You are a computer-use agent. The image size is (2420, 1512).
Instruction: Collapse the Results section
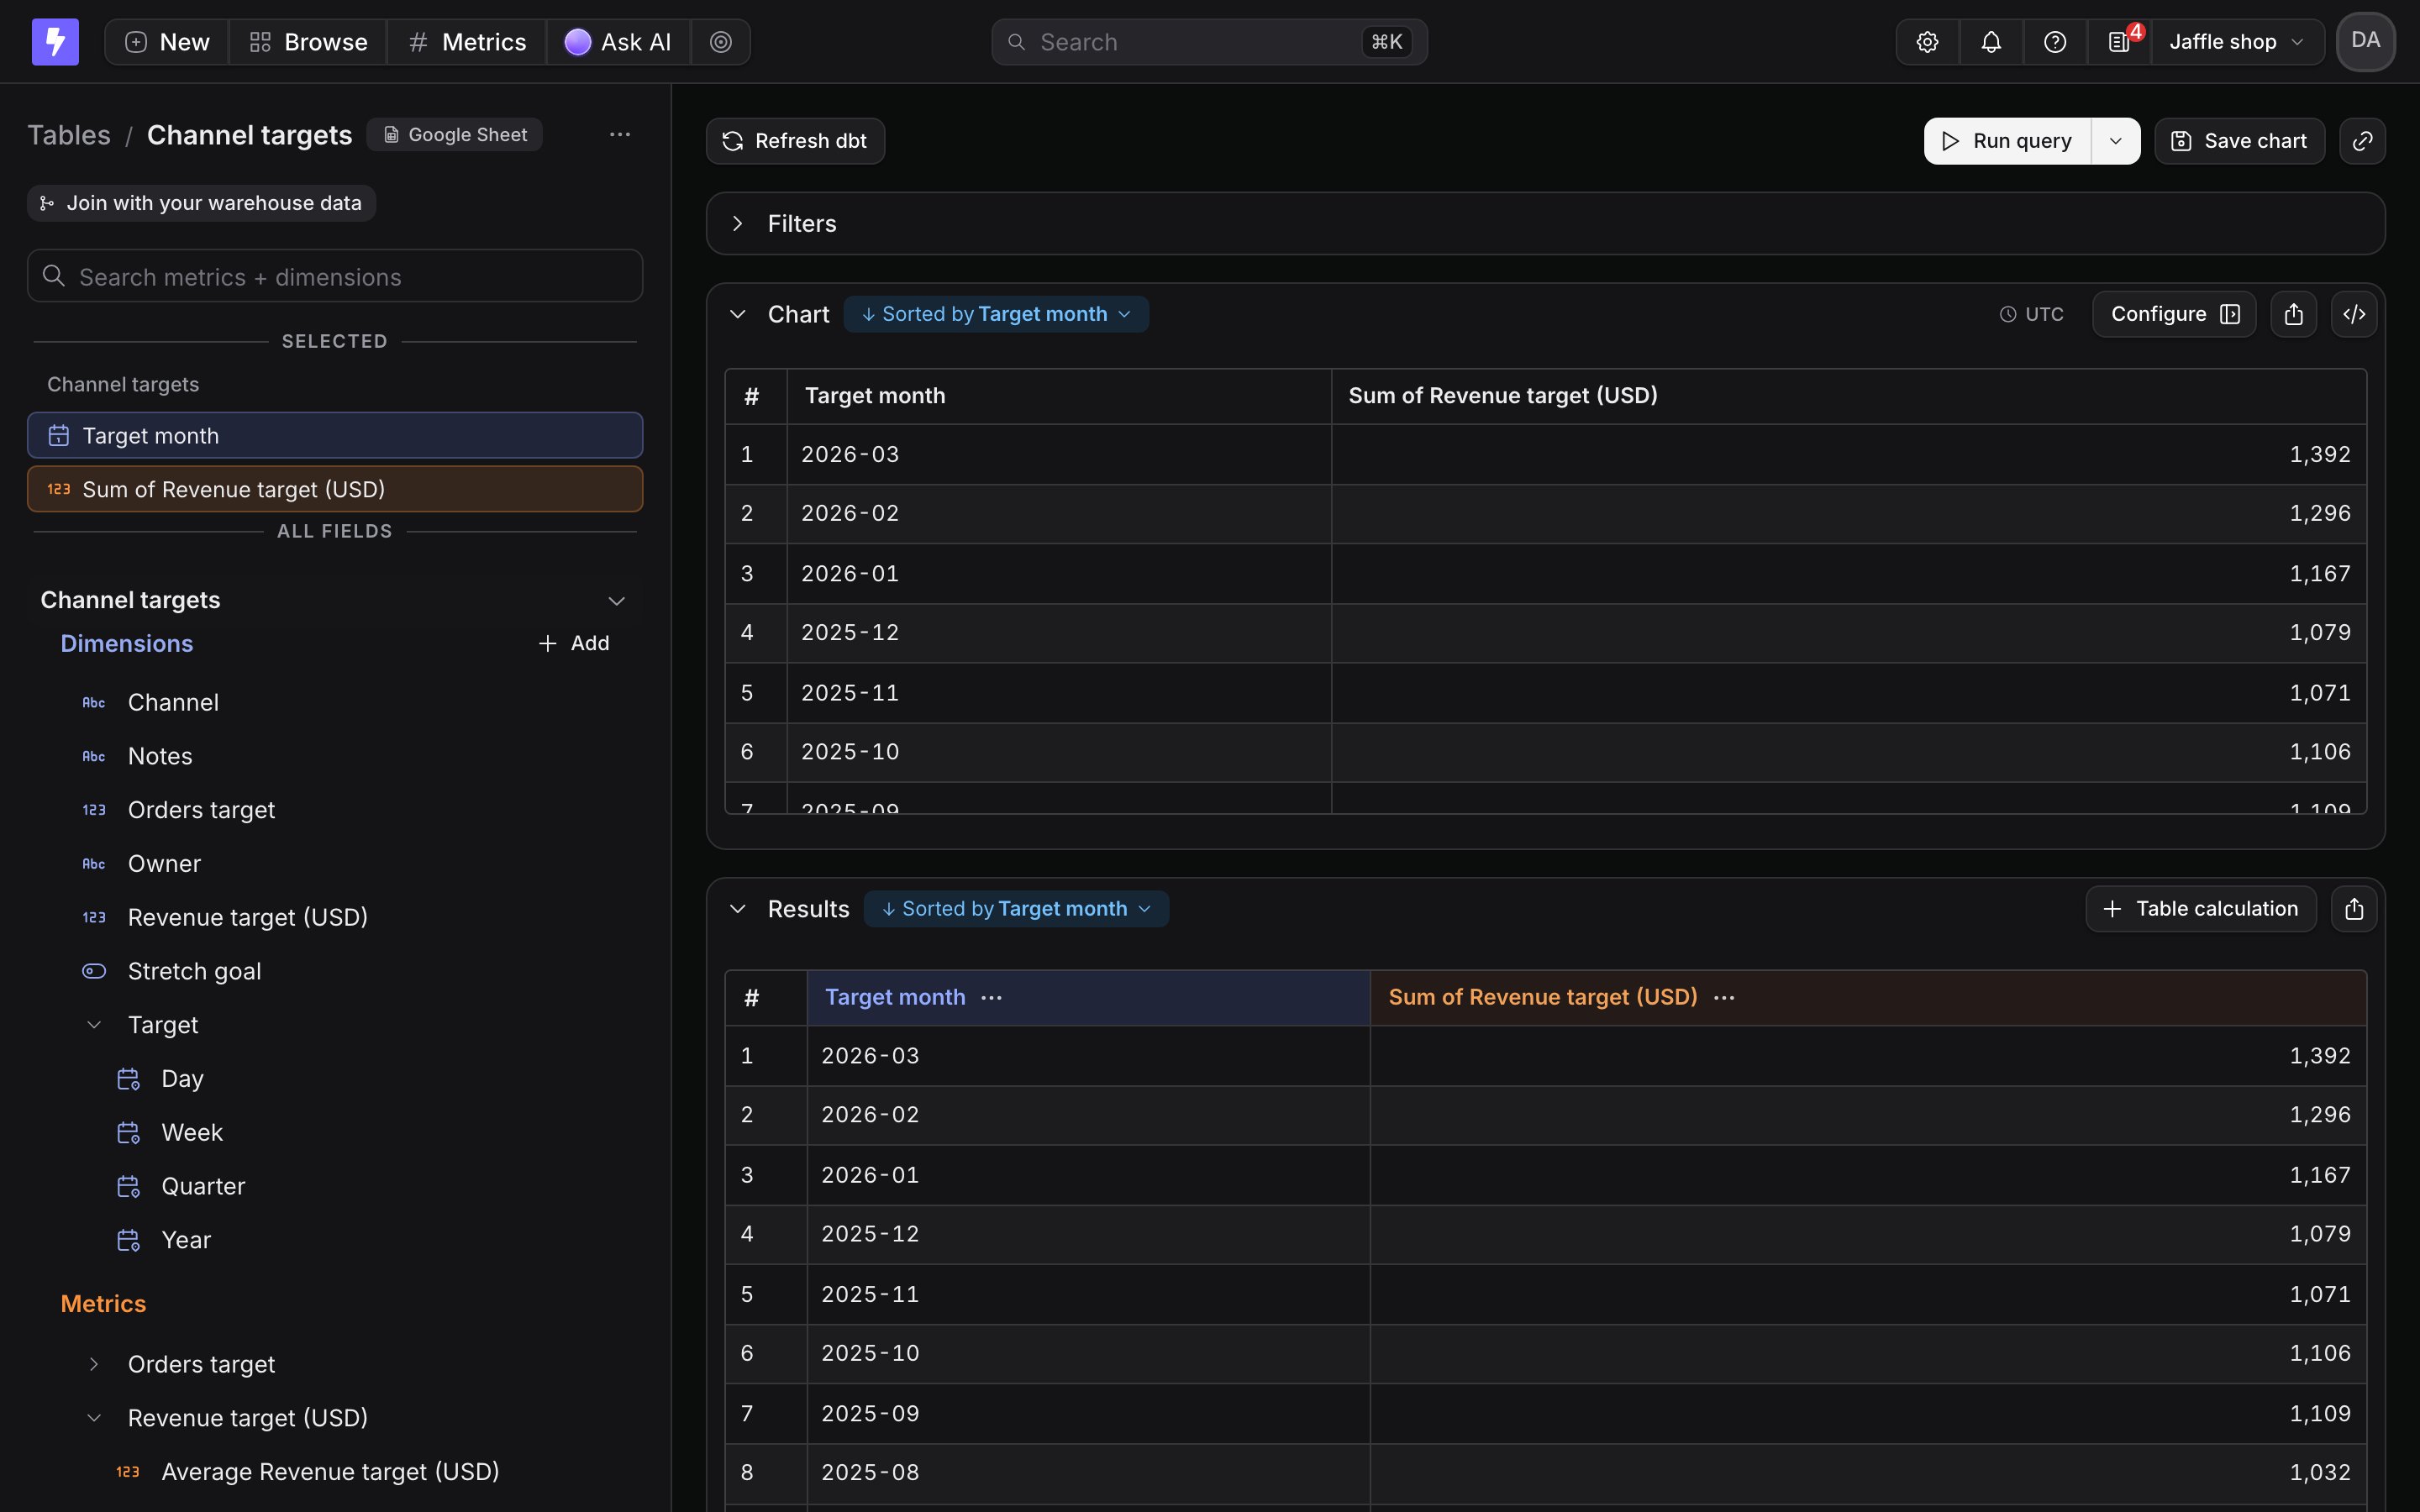(738, 909)
